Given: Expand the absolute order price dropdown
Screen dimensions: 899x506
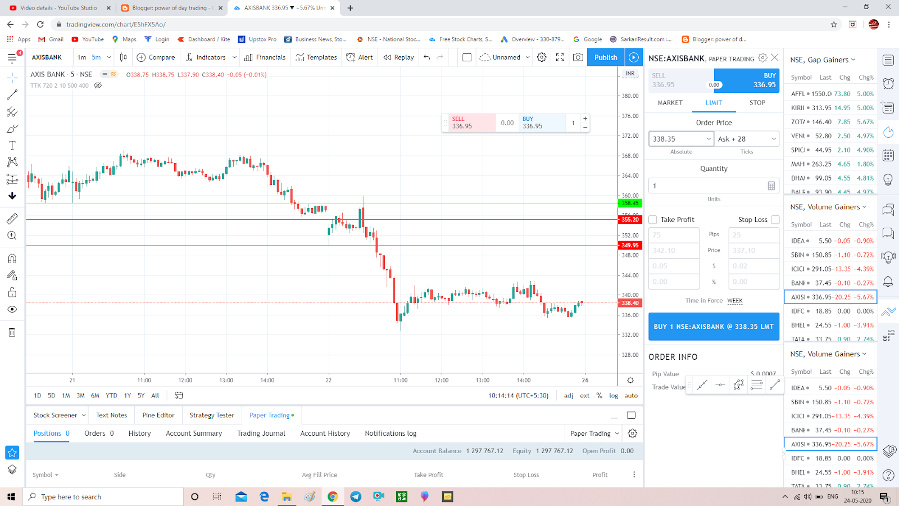Looking at the screenshot, I should (709, 139).
